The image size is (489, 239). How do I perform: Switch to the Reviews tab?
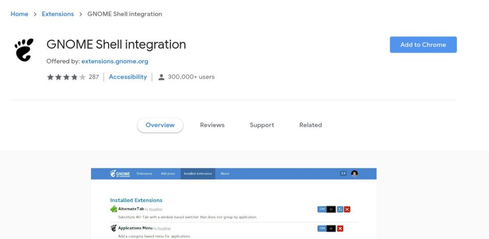click(x=212, y=125)
